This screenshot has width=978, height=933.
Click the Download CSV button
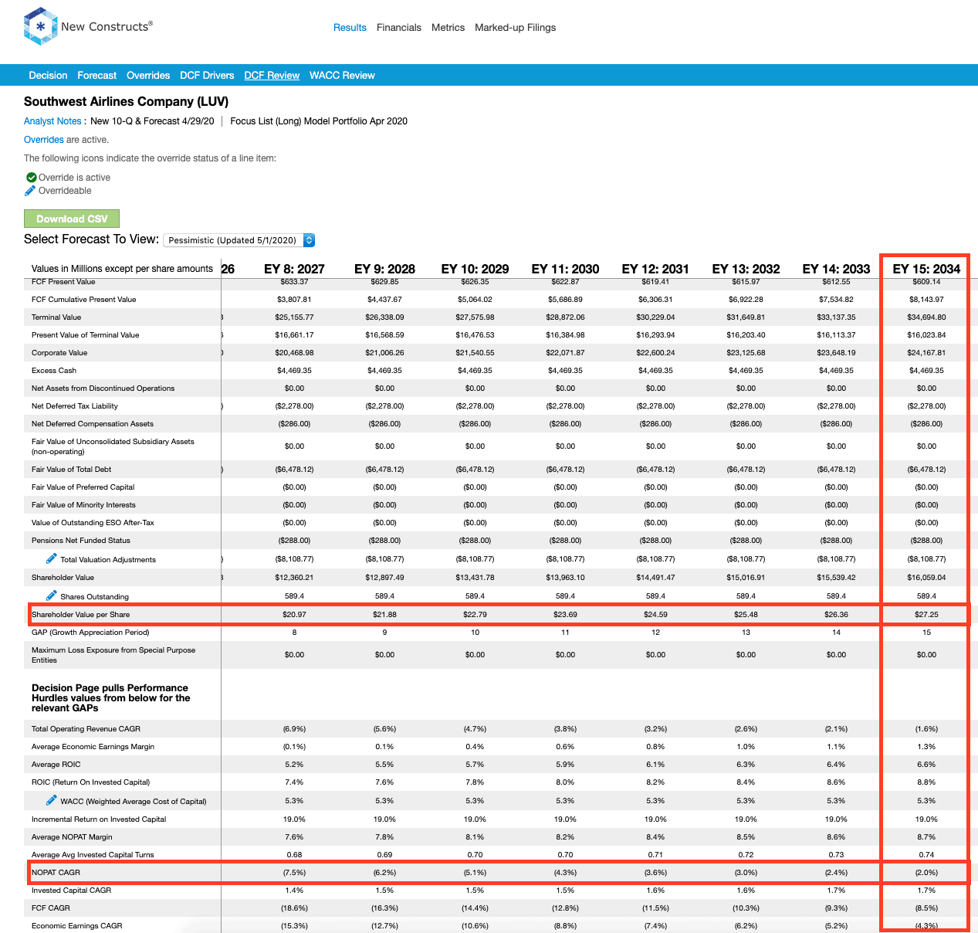(72, 219)
